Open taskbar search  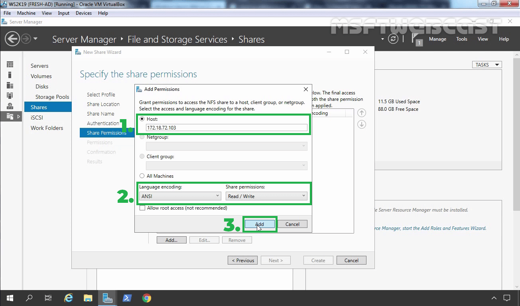(x=29, y=298)
